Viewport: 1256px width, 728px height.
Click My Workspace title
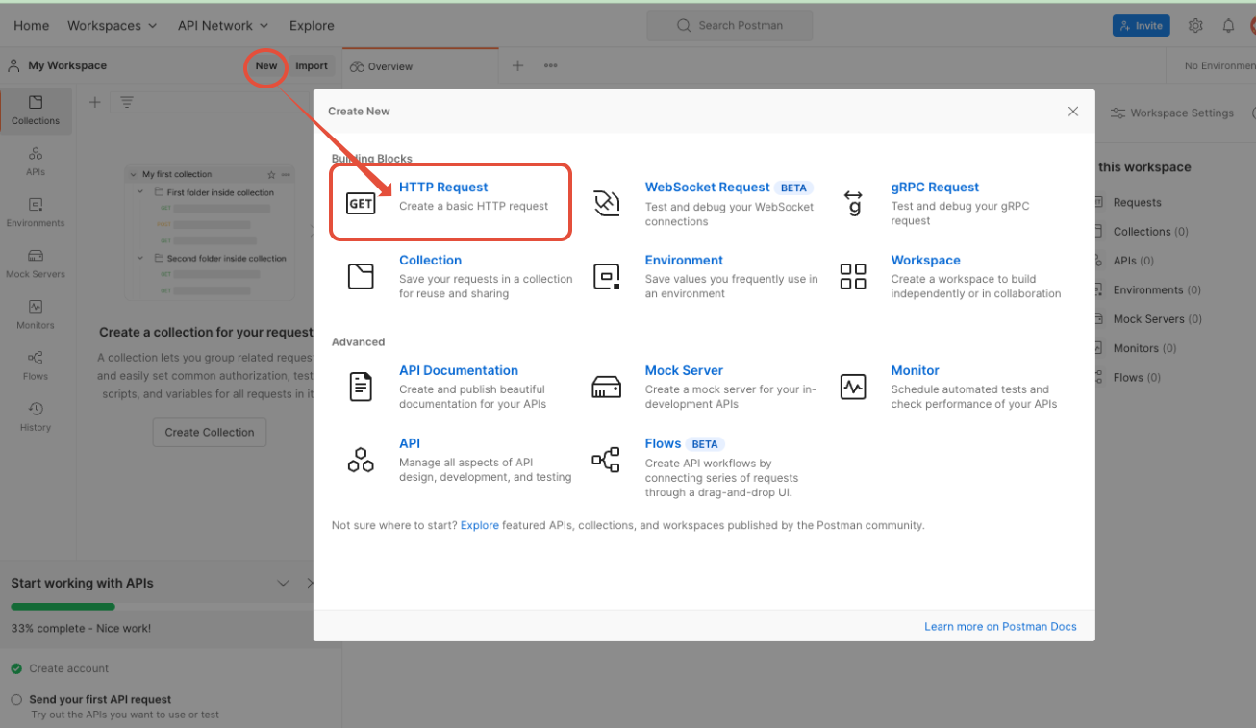click(x=67, y=65)
